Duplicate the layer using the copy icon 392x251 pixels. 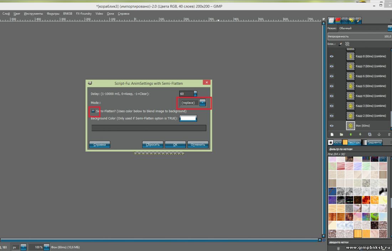coord(370,134)
